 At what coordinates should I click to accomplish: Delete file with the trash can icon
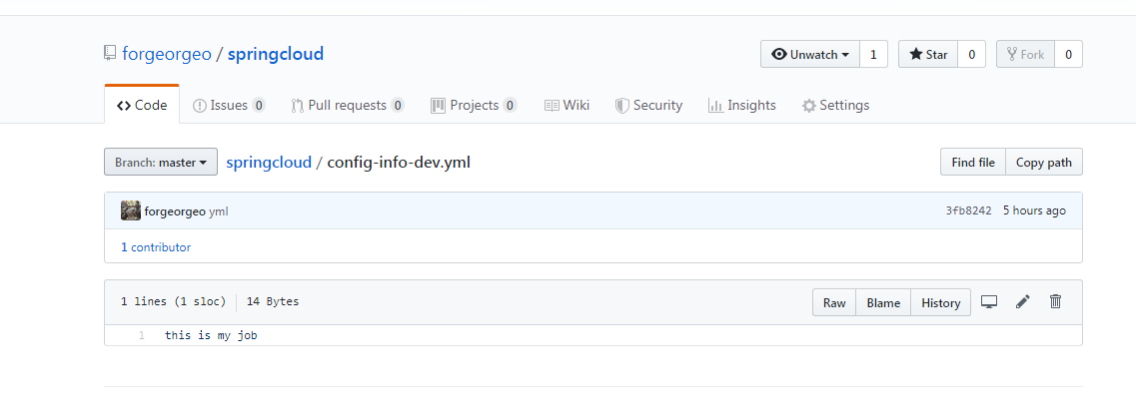click(1056, 301)
